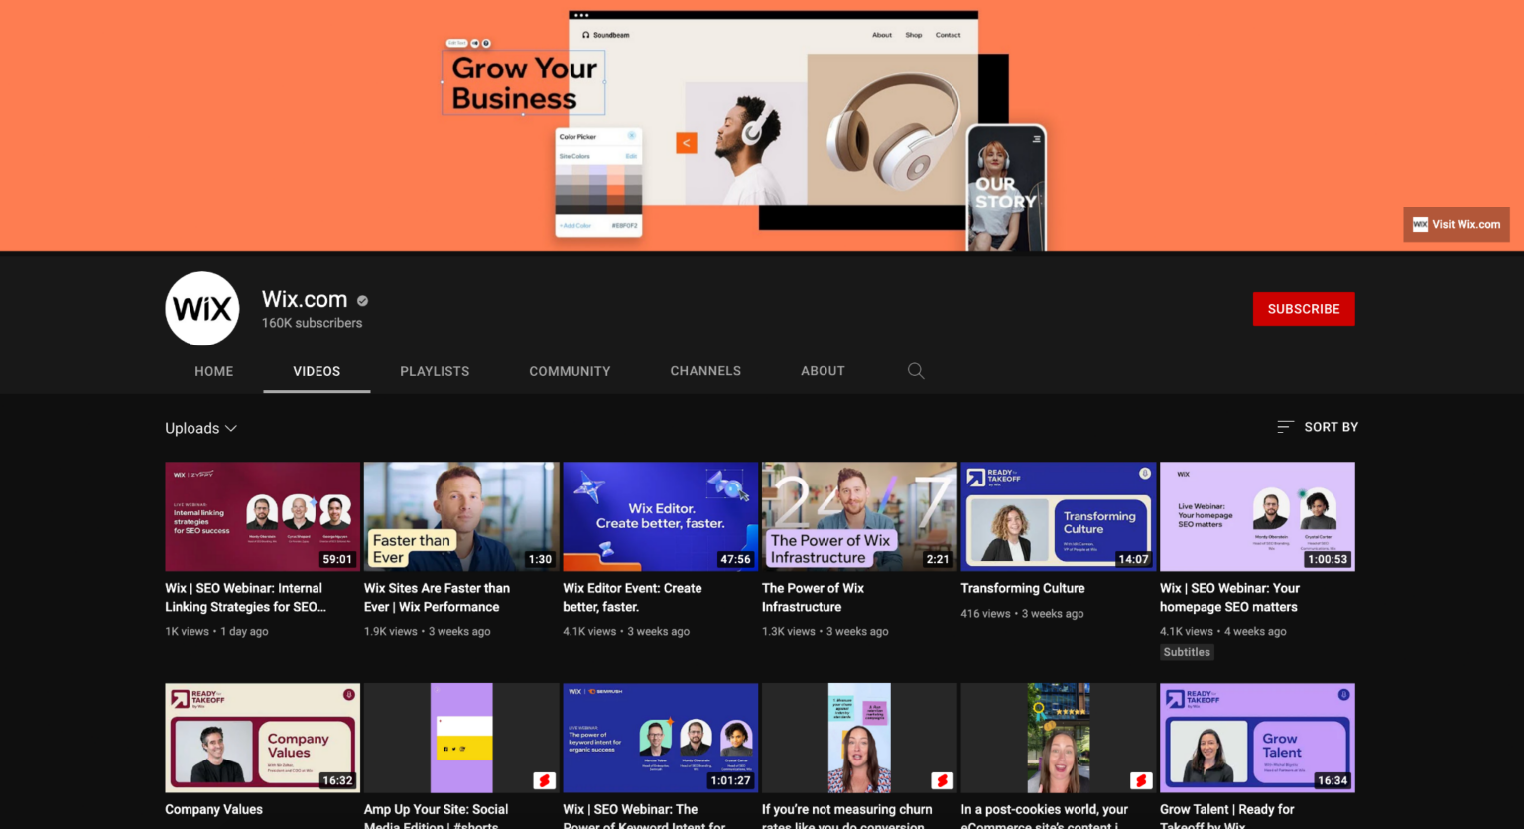Click the Visit Wix.com button
Image resolution: width=1524 pixels, height=829 pixels.
click(1456, 224)
